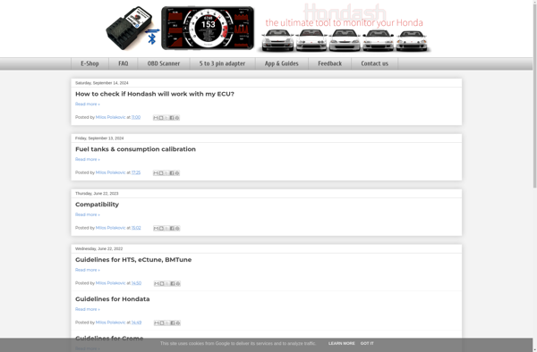
Task: Share the Compatibility post to X (Twitter)
Action: (x=166, y=229)
